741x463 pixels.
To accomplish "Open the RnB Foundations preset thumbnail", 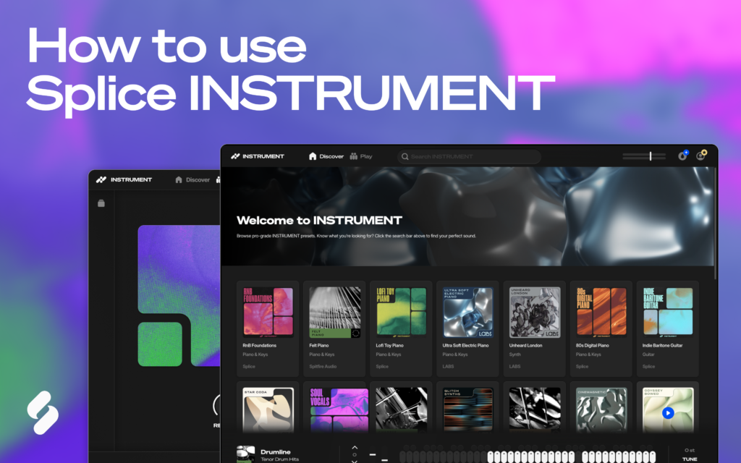I will point(268,312).
